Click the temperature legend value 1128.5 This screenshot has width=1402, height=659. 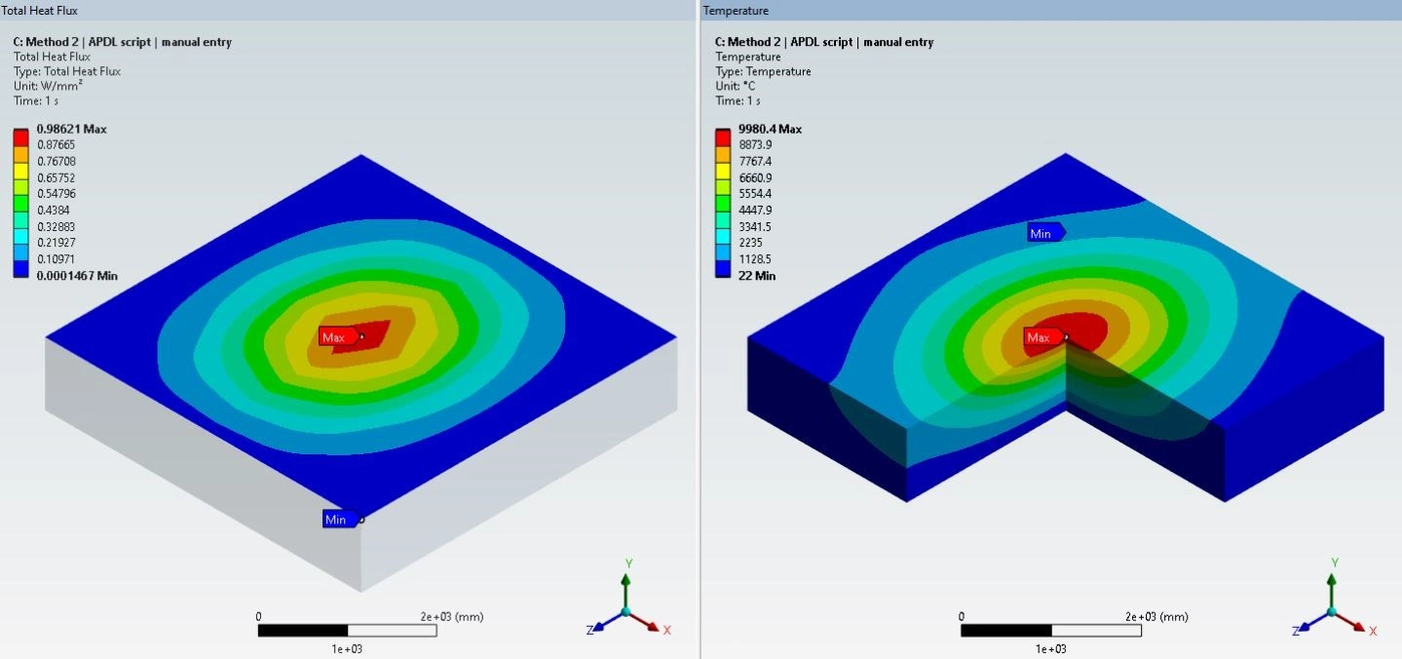[x=755, y=259]
